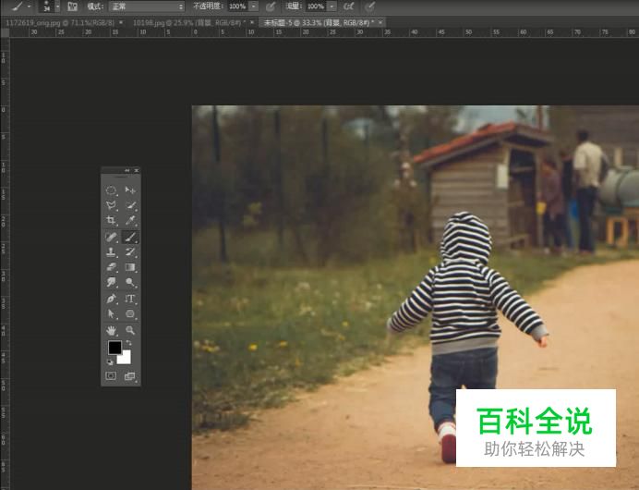Select the Elliptical Marquee tool
Viewport: 639px width, 490px height.
(x=111, y=190)
